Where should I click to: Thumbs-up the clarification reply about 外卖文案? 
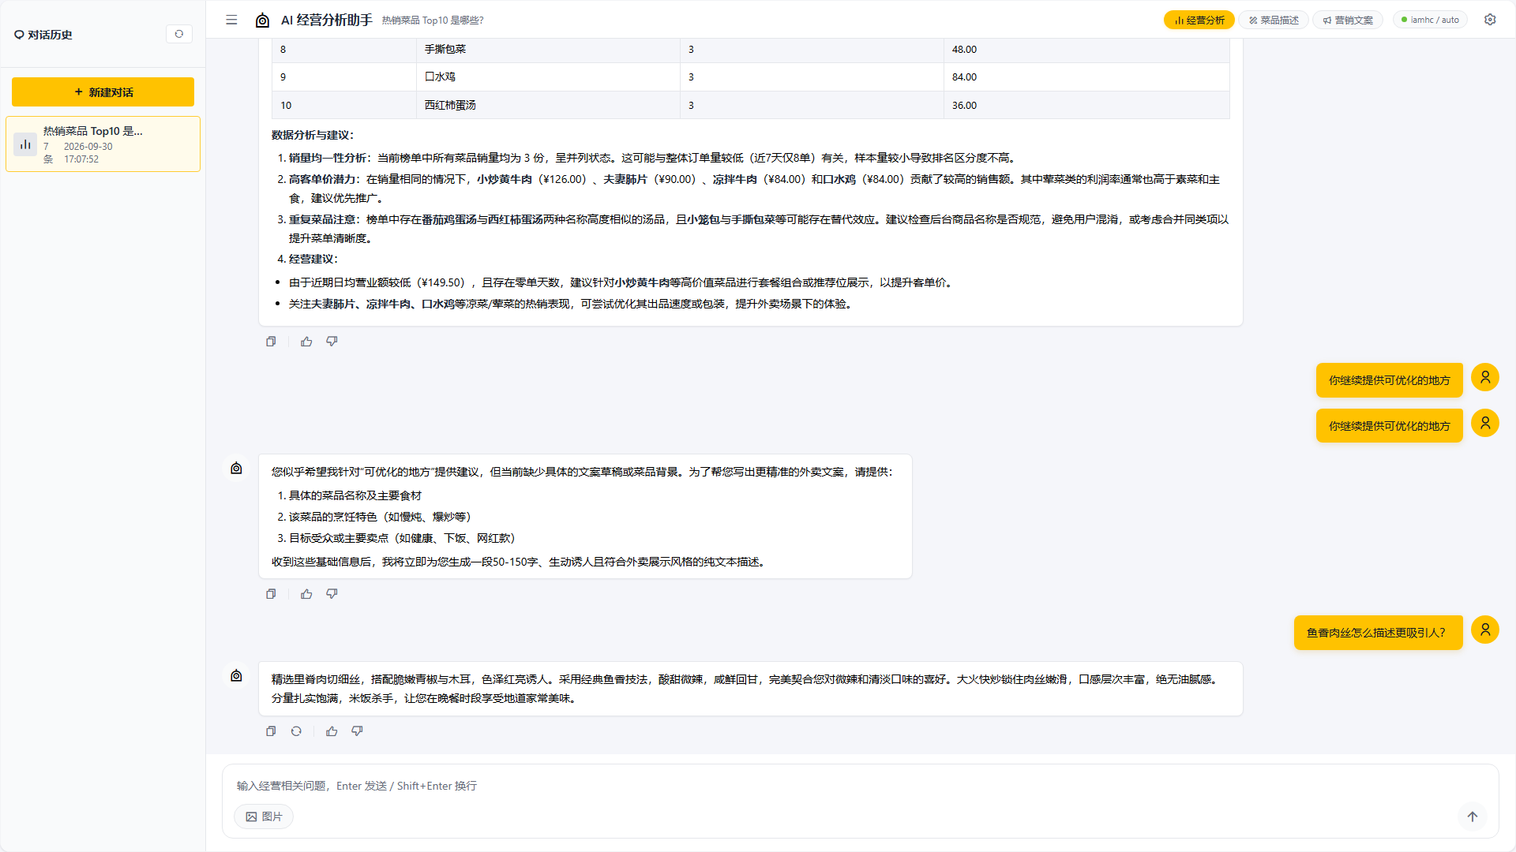[306, 594]
